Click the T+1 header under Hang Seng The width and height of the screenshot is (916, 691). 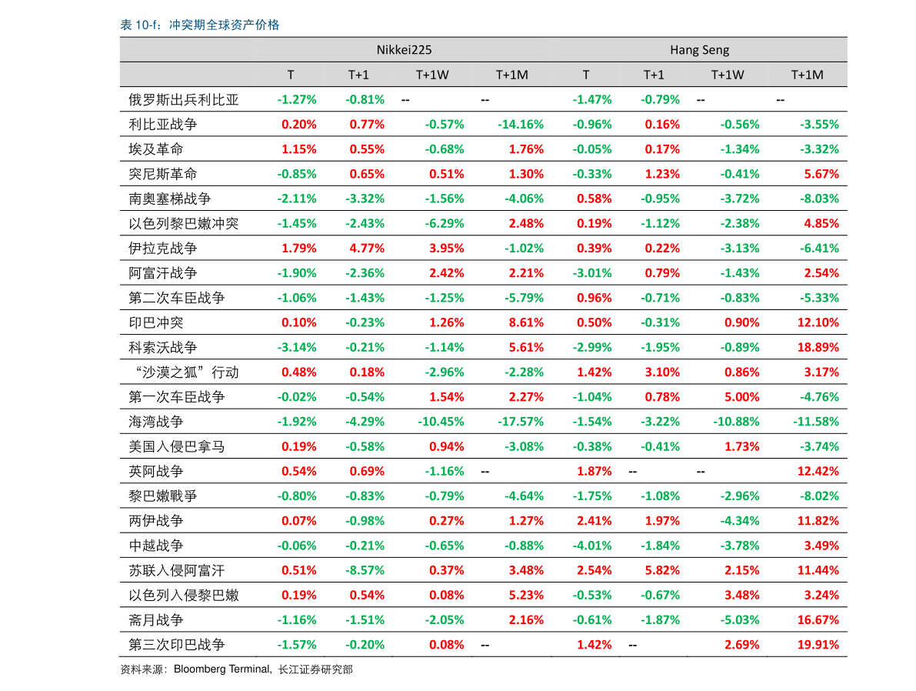pos(653,75)
